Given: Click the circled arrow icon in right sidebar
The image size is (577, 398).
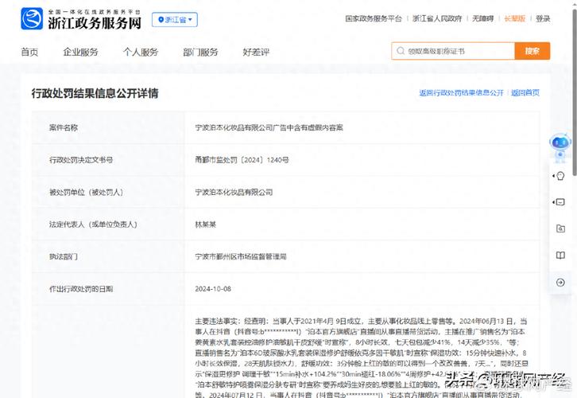Looking at the screenshot, I should [x=560, y=283].
